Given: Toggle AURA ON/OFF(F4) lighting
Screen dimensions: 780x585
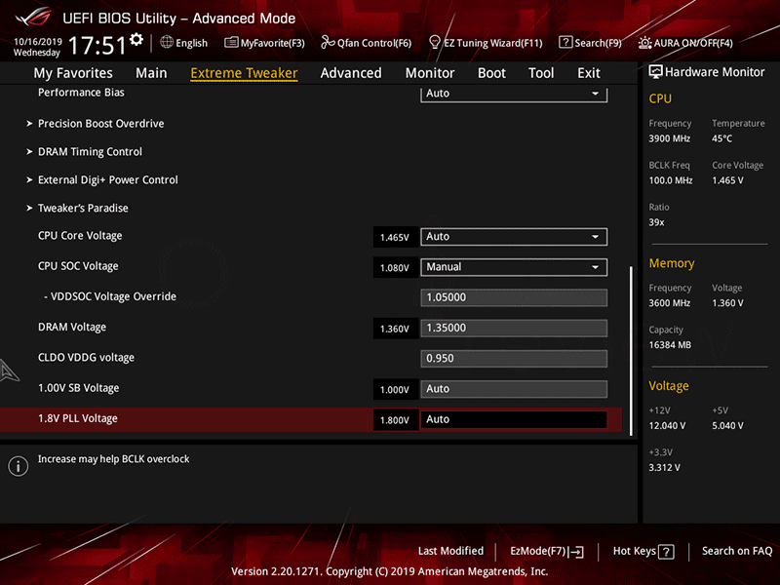Looking at the screenshot, I should [x=685, y=43].
